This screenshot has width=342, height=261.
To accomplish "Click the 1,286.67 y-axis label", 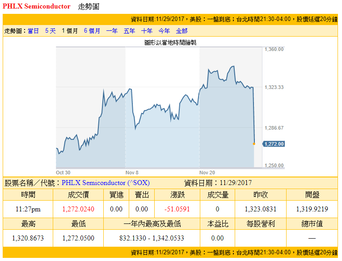I will click(274, 128).
